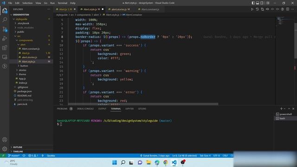Open the Selection menu
Viewport: 297px width, 167px height.
click(27, 3)
